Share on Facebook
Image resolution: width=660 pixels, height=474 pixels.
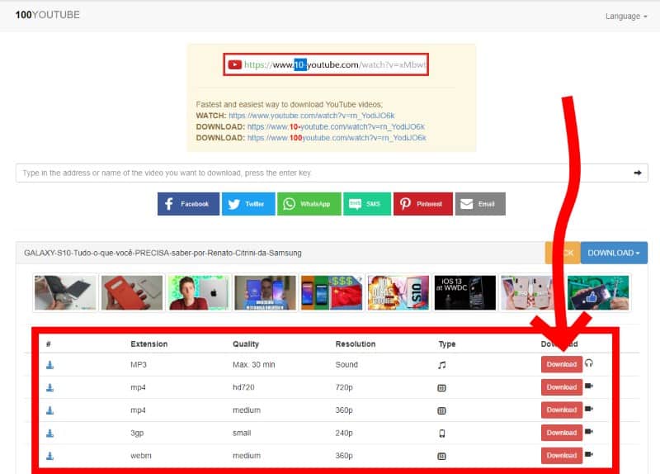coord(188,204)
